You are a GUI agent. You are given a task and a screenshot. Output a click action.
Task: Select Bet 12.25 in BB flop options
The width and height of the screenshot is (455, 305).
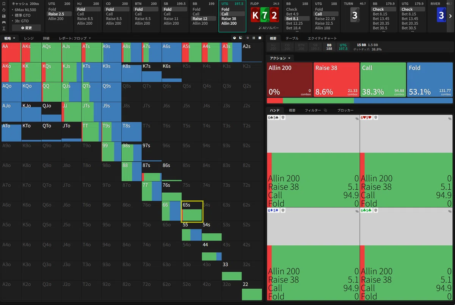[298, 23]
